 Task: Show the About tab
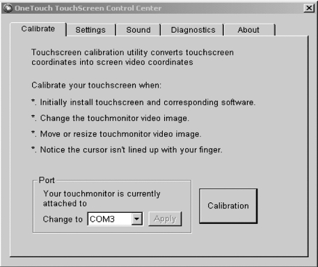tap(250, 30)
